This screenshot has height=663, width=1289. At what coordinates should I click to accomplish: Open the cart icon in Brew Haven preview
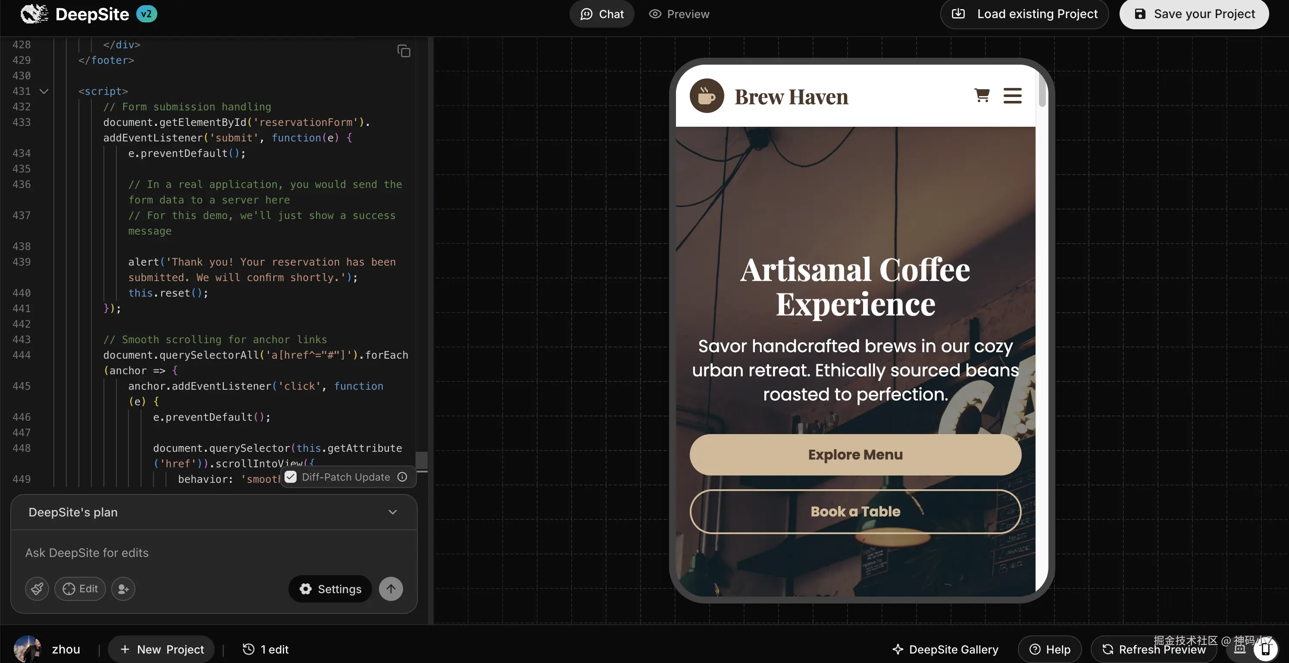[x=982, y=95]
